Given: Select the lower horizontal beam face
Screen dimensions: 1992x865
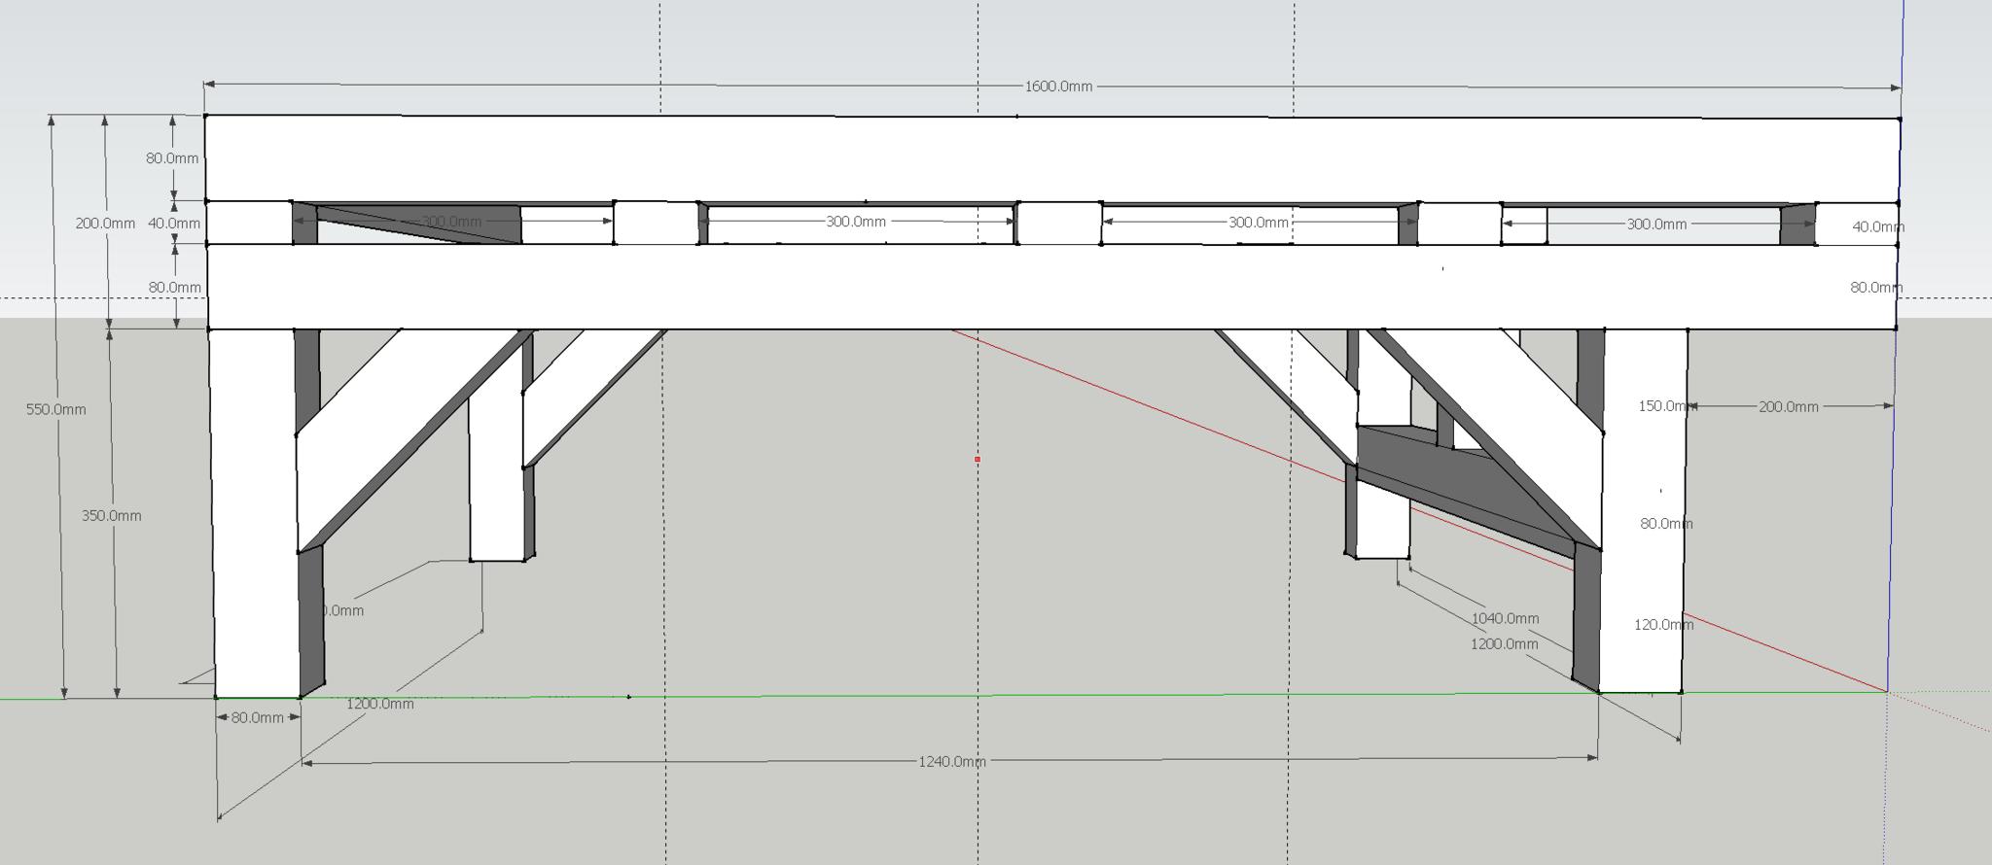Looking at the screenshot, I should click(x=1050, y=287).
